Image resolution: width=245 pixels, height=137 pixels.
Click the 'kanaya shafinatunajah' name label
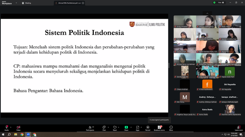[x=230, y=102]
